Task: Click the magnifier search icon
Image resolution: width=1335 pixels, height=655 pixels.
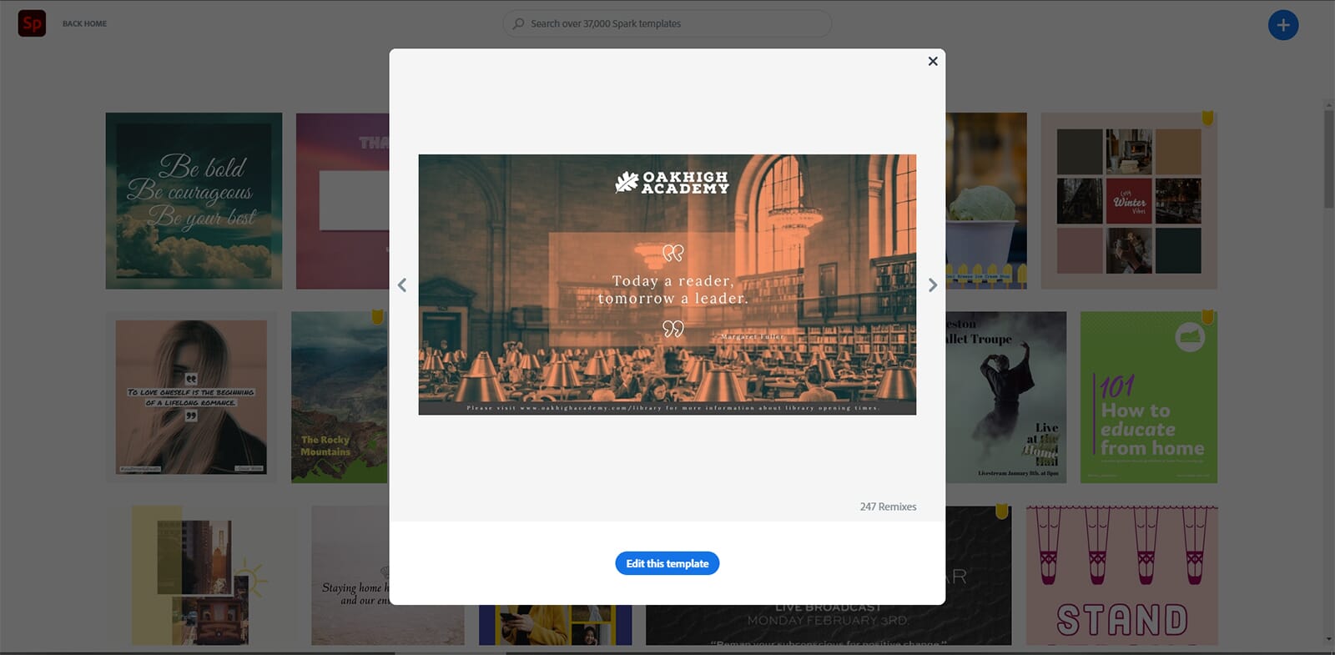Action: point(519,23)
